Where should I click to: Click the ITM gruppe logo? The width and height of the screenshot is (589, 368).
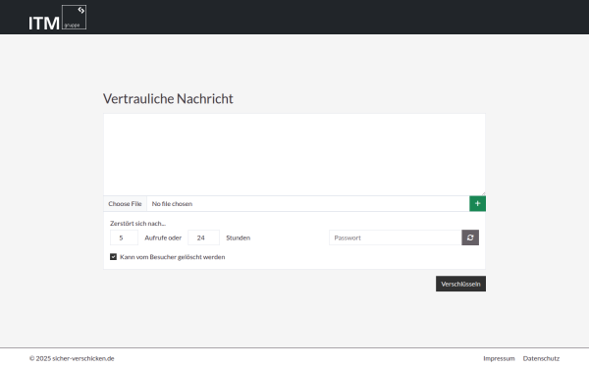point(58,18)
